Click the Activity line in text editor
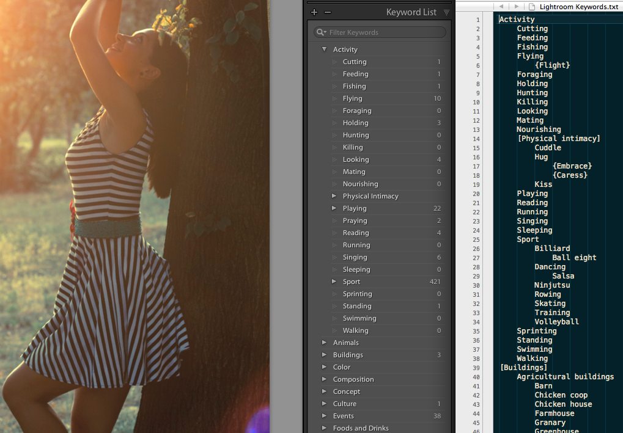623x433 pixels. coord(517,20)
